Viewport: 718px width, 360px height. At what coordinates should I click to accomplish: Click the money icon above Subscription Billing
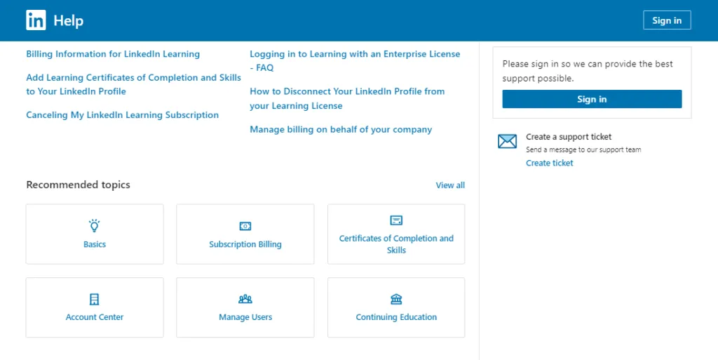[x=245, y=226]
